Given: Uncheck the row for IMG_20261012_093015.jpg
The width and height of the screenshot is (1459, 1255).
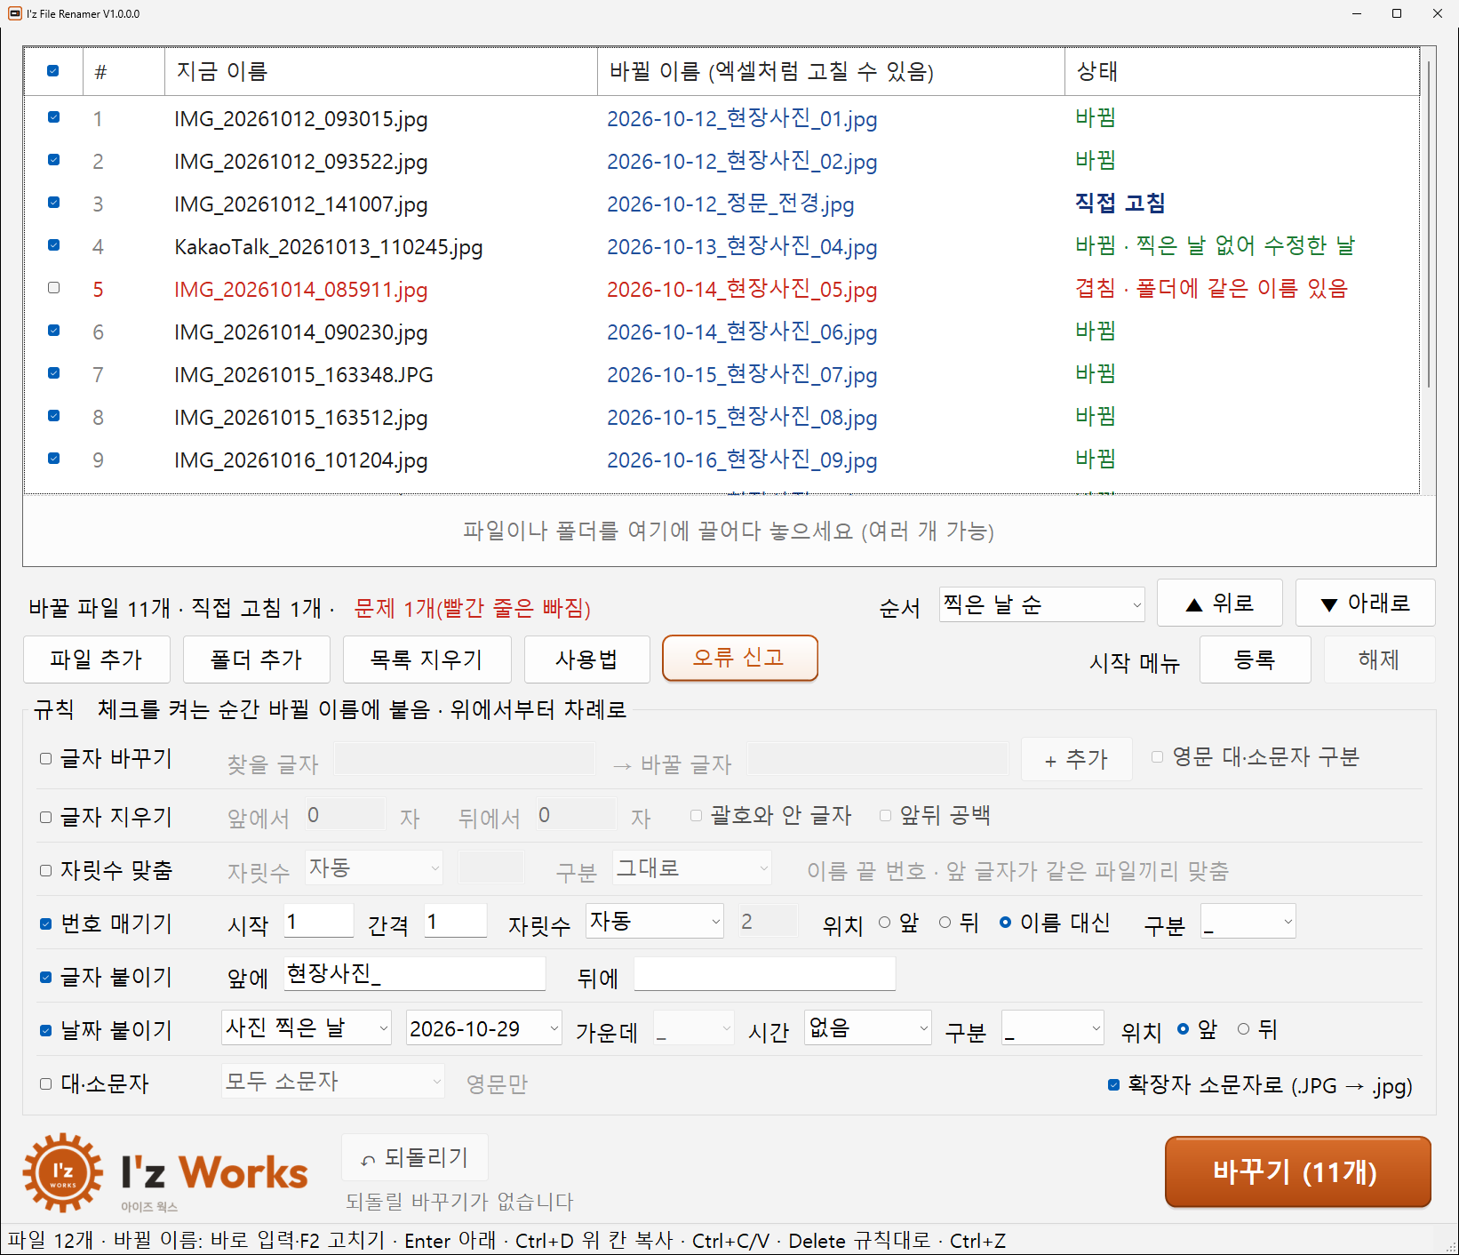Looking at the screenshot, I should click(x=53, y=117).
